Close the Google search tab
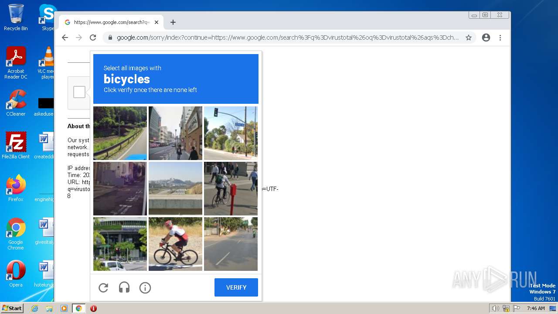The image size is (558, 314). [157, 22]
